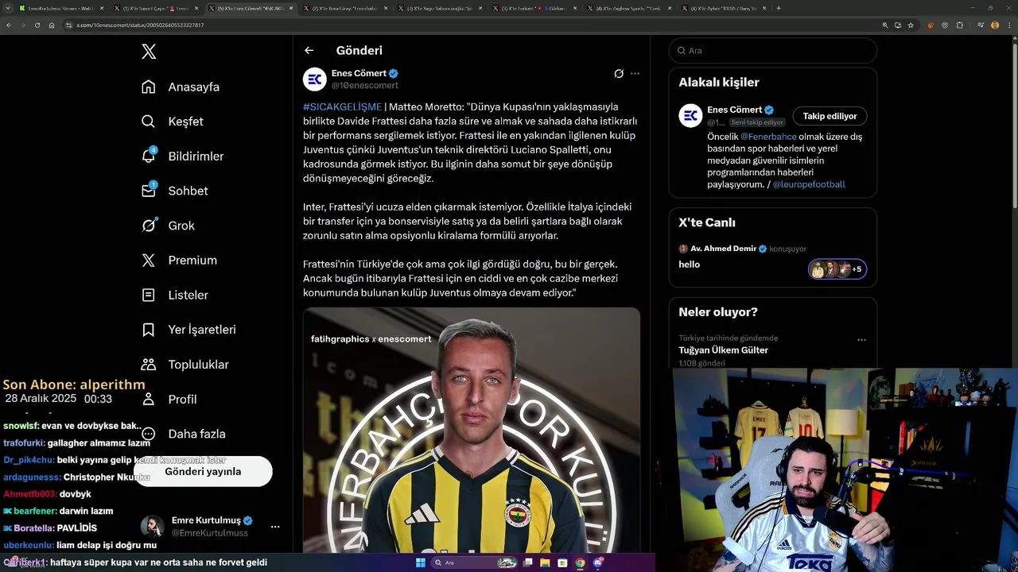Image resolution: width=1018 pixels, height=572 pixels.
Task: Open Listeler lists page
Action: [174, 295]
